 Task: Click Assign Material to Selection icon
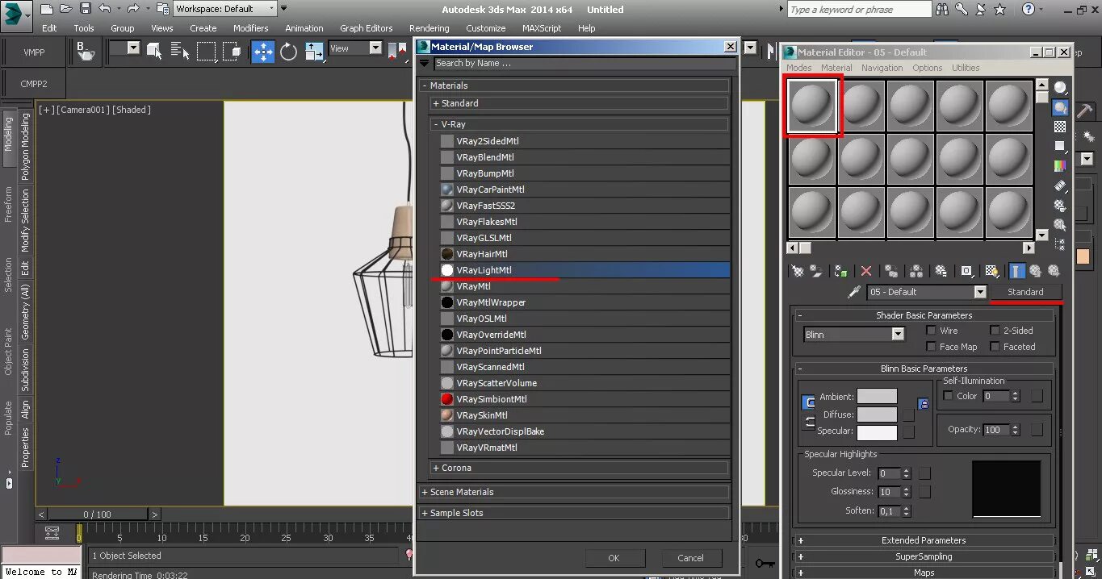(x=841, y=272)
